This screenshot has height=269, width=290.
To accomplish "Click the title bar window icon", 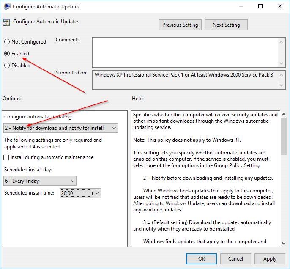I will 7,7.
